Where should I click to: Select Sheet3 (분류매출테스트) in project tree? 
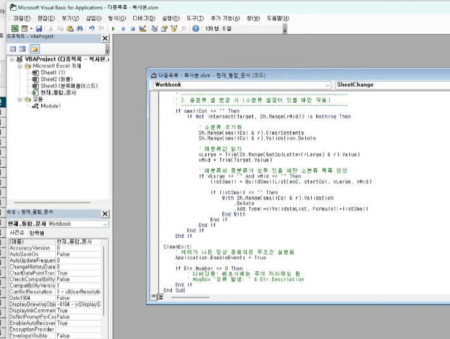click(69, 86)
